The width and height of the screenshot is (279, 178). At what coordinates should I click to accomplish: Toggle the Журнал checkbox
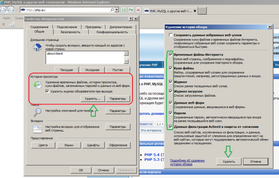[171, 82]
